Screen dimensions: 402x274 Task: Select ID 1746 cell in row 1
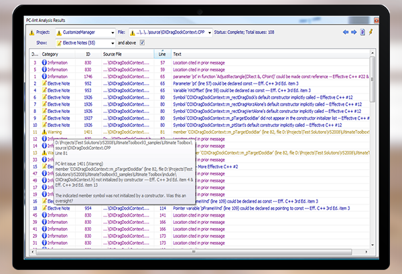[x=88, y=76]
